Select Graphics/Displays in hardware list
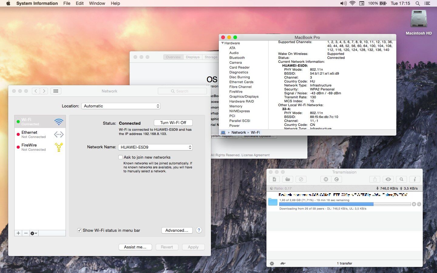This screenshot has height=273, width=437. pyautogui.click(x=244, y=96)
